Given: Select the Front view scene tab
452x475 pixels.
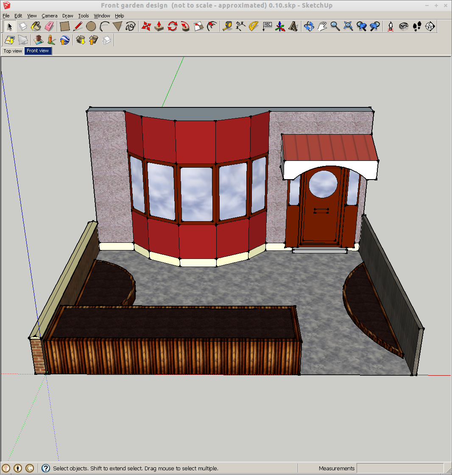Looking at the screenshot, I should pos(38,51).
